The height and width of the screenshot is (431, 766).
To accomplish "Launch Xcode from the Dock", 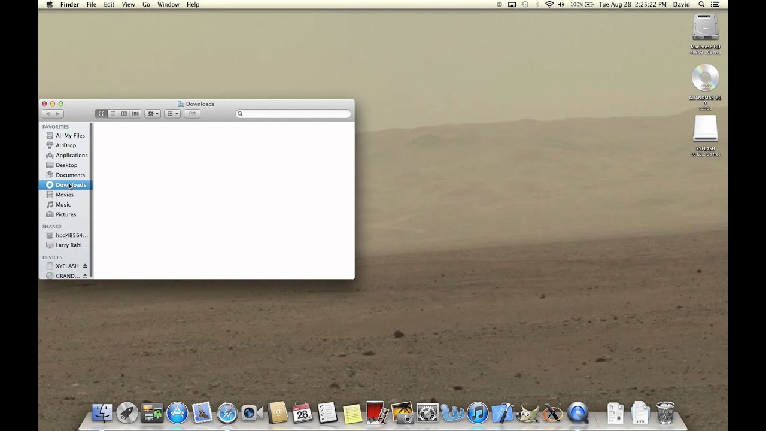I will point(502,412).
